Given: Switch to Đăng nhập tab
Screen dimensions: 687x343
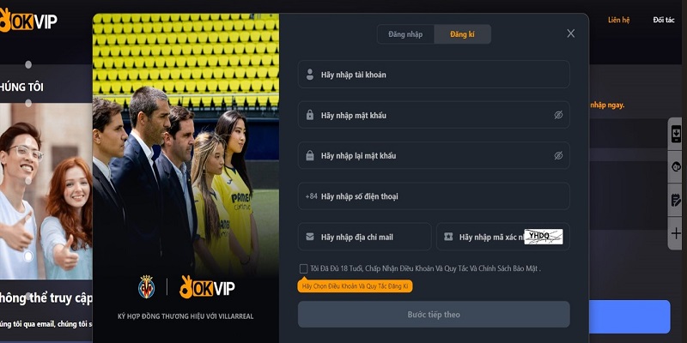Looking at the screenshot, I should [x=405, y=34].
